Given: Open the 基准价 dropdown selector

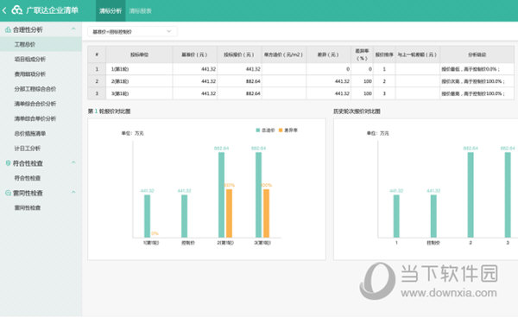Looking at the screenshot, I should [132, 32].
